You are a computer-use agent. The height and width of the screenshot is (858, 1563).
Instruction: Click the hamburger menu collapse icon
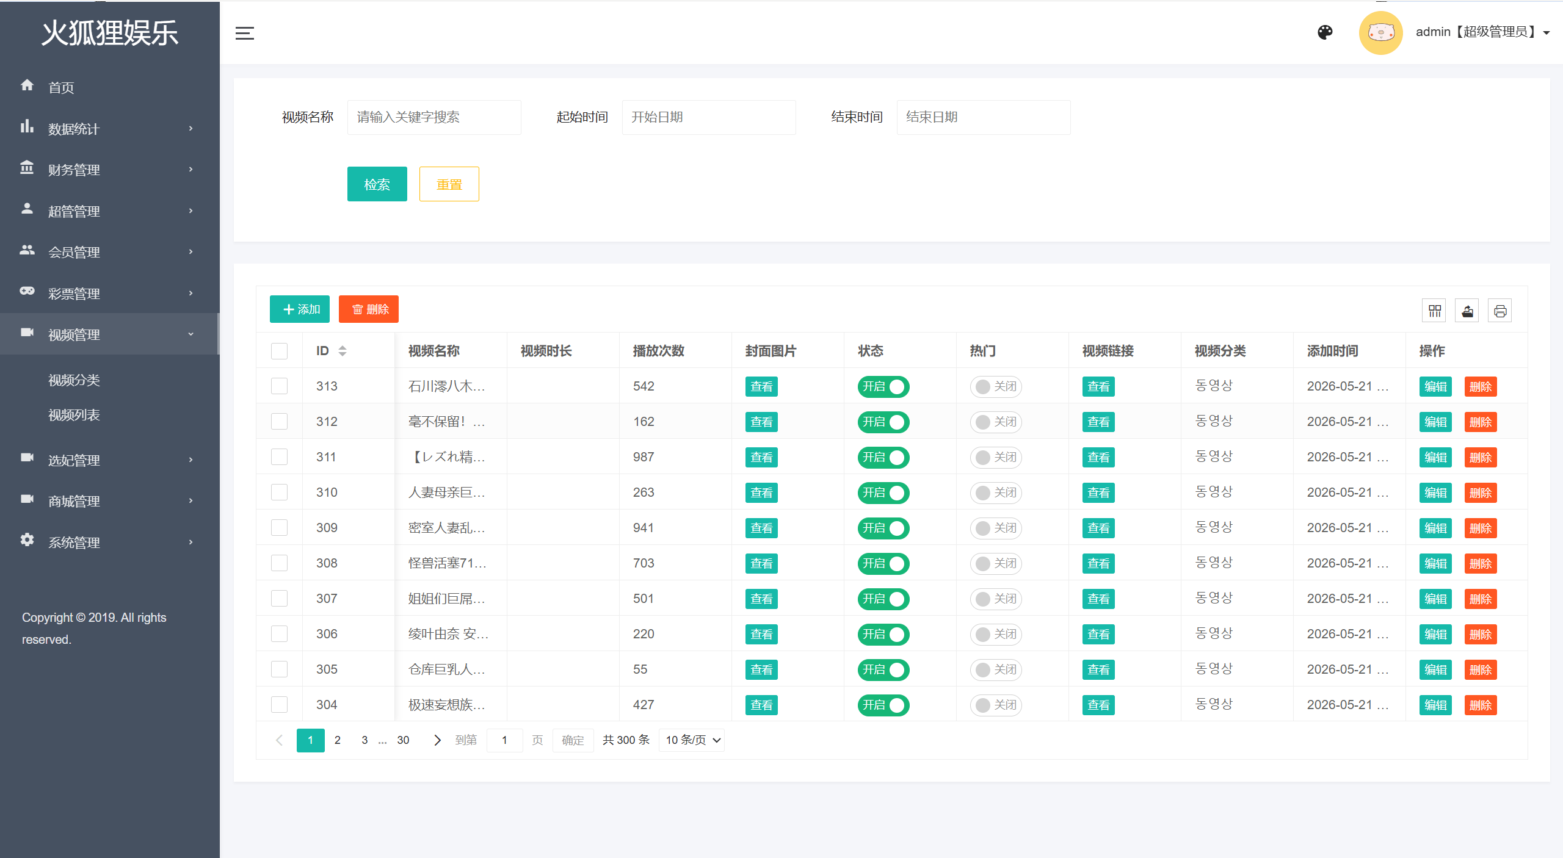coord(244,34)
